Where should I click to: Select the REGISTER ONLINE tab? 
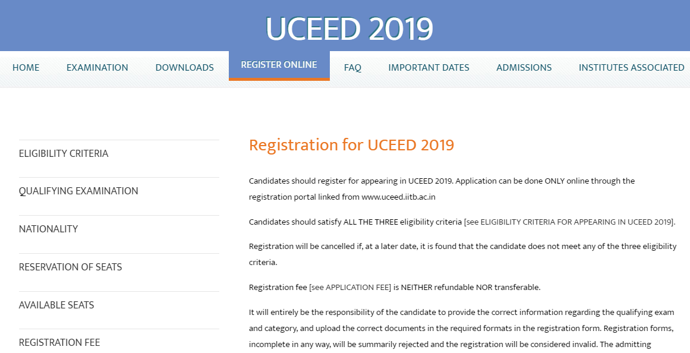tap(279, 64)
